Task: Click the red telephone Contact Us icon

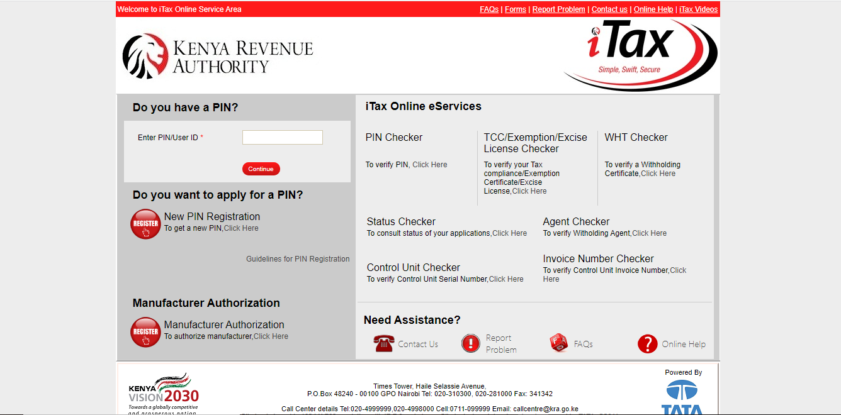Action: click(x=383, y=343)
